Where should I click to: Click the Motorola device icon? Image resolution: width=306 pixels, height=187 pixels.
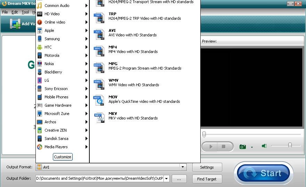40,55
